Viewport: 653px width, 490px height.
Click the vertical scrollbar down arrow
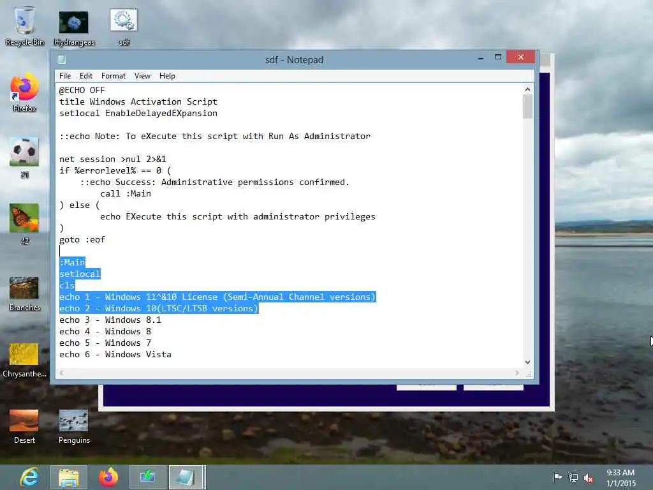[527, 362]
